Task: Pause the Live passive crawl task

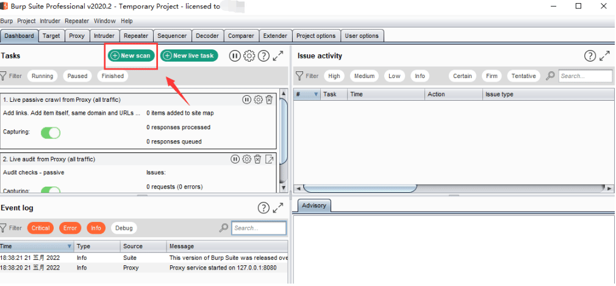Action: pyautogui.click(x=246, y=100)
